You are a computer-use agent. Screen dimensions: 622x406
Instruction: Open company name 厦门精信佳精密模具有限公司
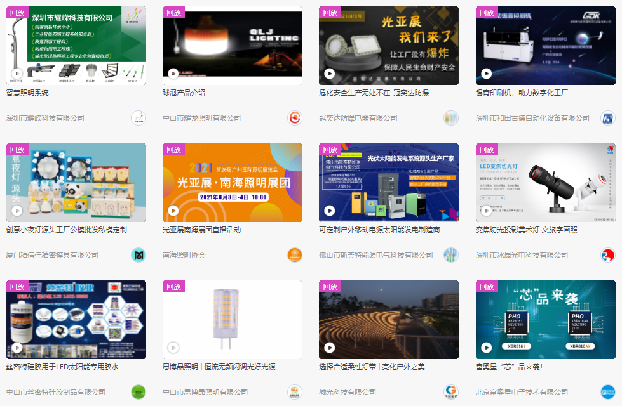(x=52, y=255)
